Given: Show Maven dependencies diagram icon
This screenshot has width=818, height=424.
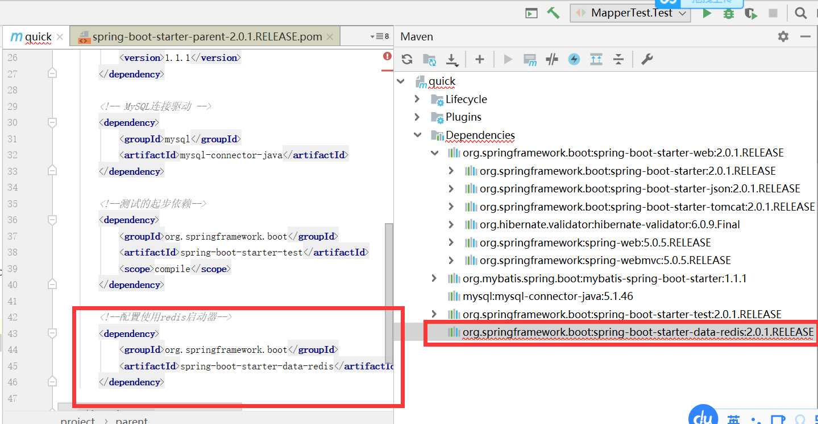Looking at the screenshot, I should 596,59.
